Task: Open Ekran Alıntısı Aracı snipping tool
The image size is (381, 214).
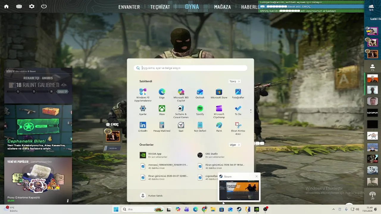Action: click(238, 128)
